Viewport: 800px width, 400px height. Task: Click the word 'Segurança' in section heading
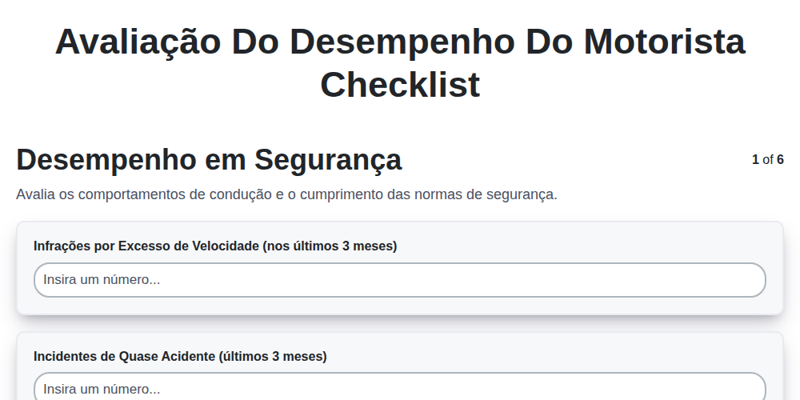click(328, 160)
